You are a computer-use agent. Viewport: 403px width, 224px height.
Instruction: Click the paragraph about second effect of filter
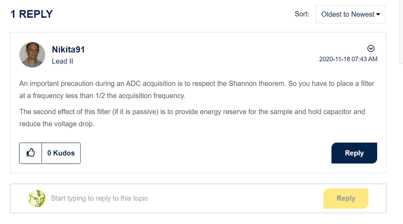[x=192, y=118]
